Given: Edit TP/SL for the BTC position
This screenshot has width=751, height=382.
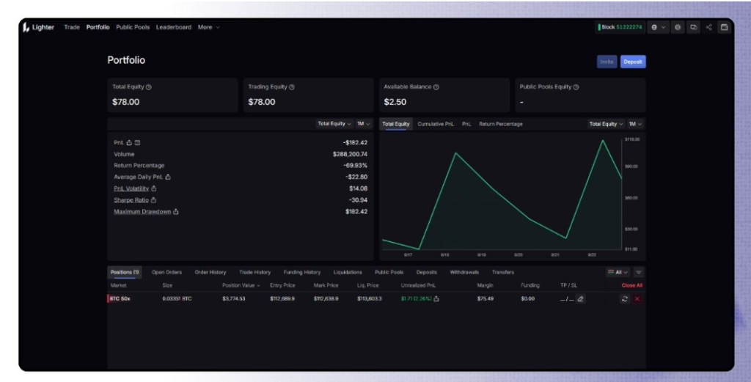Looking at the screenshot, I should 580,299.
